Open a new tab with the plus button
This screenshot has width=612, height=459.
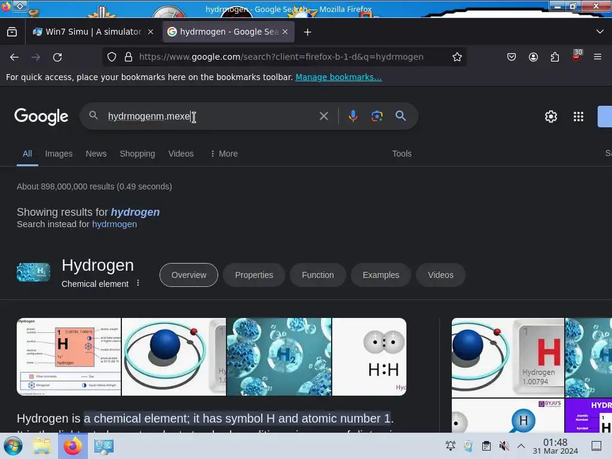pyautogui.click(x=308, y=32)
